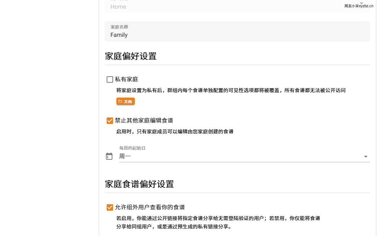Screen dimensions: 377x236
Task: Enable the 私有家庭 checkbox
Action: (110, 80)
